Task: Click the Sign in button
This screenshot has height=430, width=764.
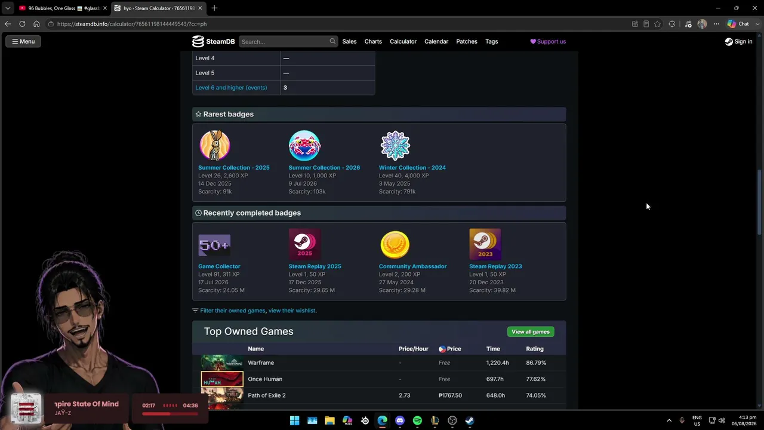Action: click(738, 41)
